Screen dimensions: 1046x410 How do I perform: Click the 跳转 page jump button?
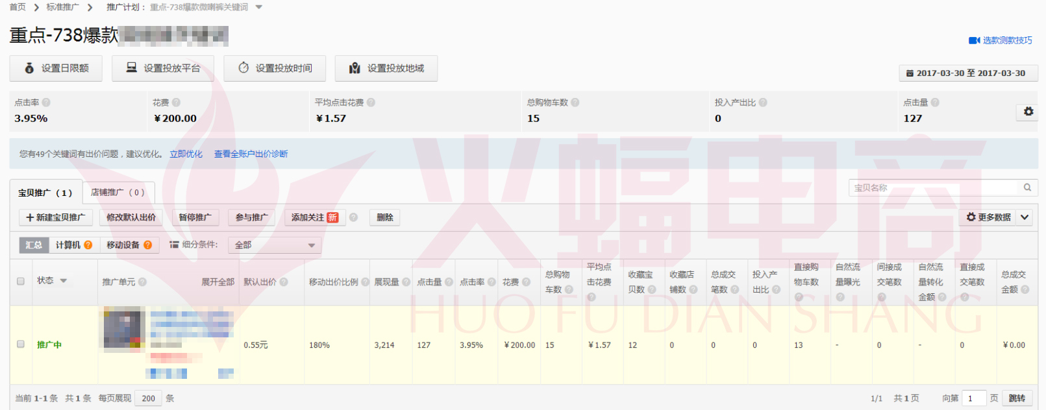(1017, 398)
